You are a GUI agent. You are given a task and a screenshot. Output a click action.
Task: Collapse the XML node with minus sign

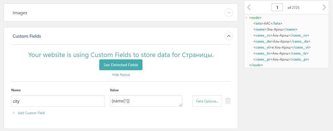click(x=247, y=18)
